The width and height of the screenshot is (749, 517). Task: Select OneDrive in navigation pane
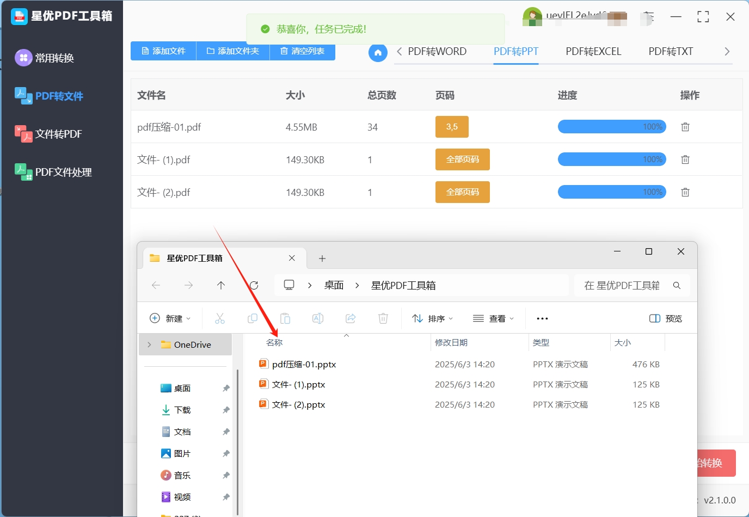click(186, 344)
